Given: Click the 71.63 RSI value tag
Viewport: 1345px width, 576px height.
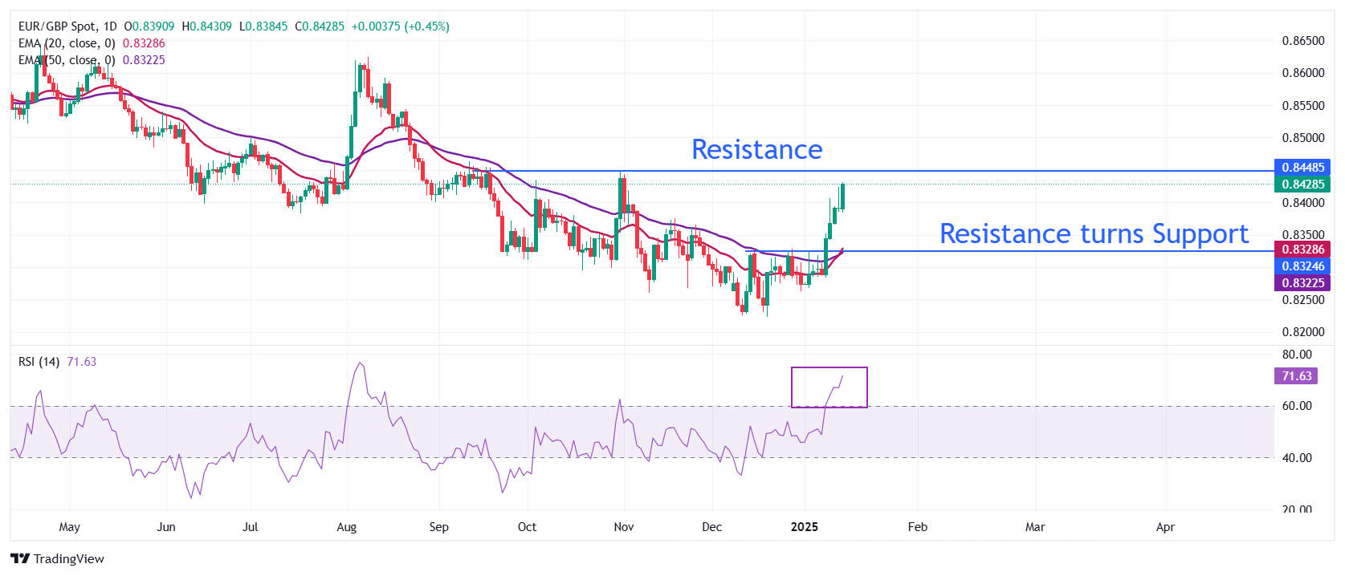Looking at the screenshot, I should click(x=1296, y=376).
